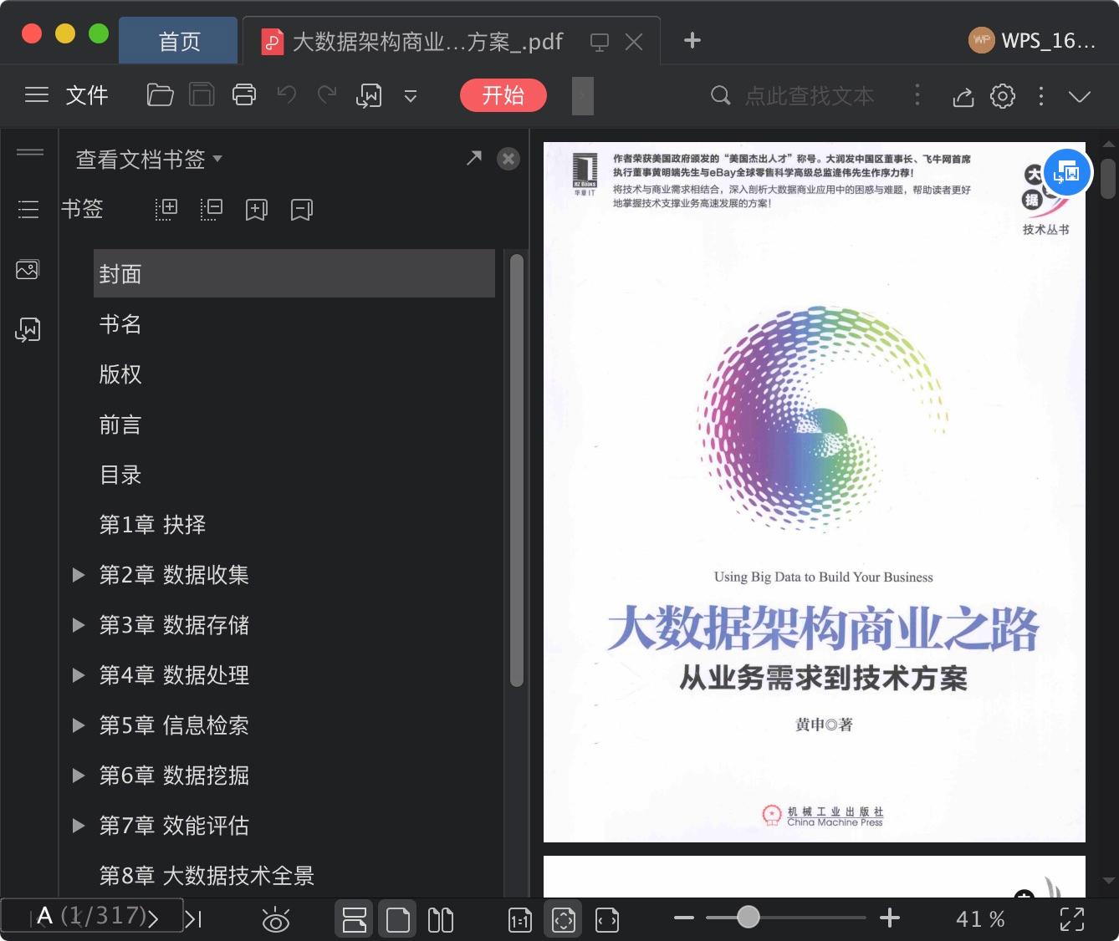The height and width of the screenshot is (941, 1119).
Task: Click the save disk icon
Action: [x=202, y=95]
